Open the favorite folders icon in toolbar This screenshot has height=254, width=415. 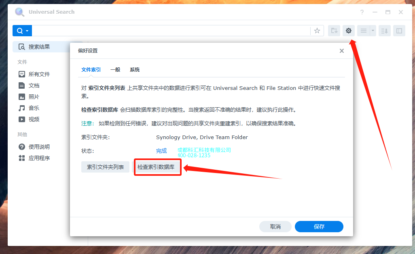(334, 31)
